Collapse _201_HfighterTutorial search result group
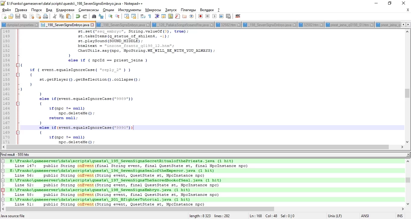The width and height of the screenshot is (411, 219). click(x=3, y=200)
